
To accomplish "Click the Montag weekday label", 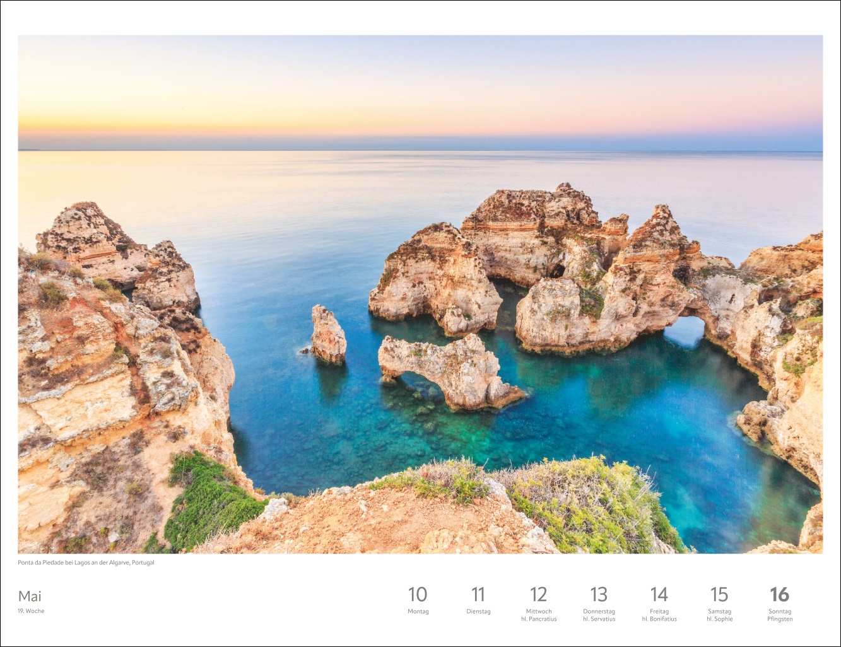I will click(418, 611).
